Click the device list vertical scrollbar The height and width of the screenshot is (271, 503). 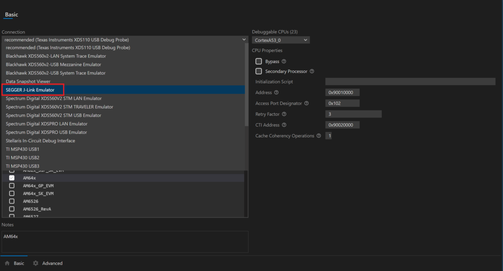coord(246,194)
